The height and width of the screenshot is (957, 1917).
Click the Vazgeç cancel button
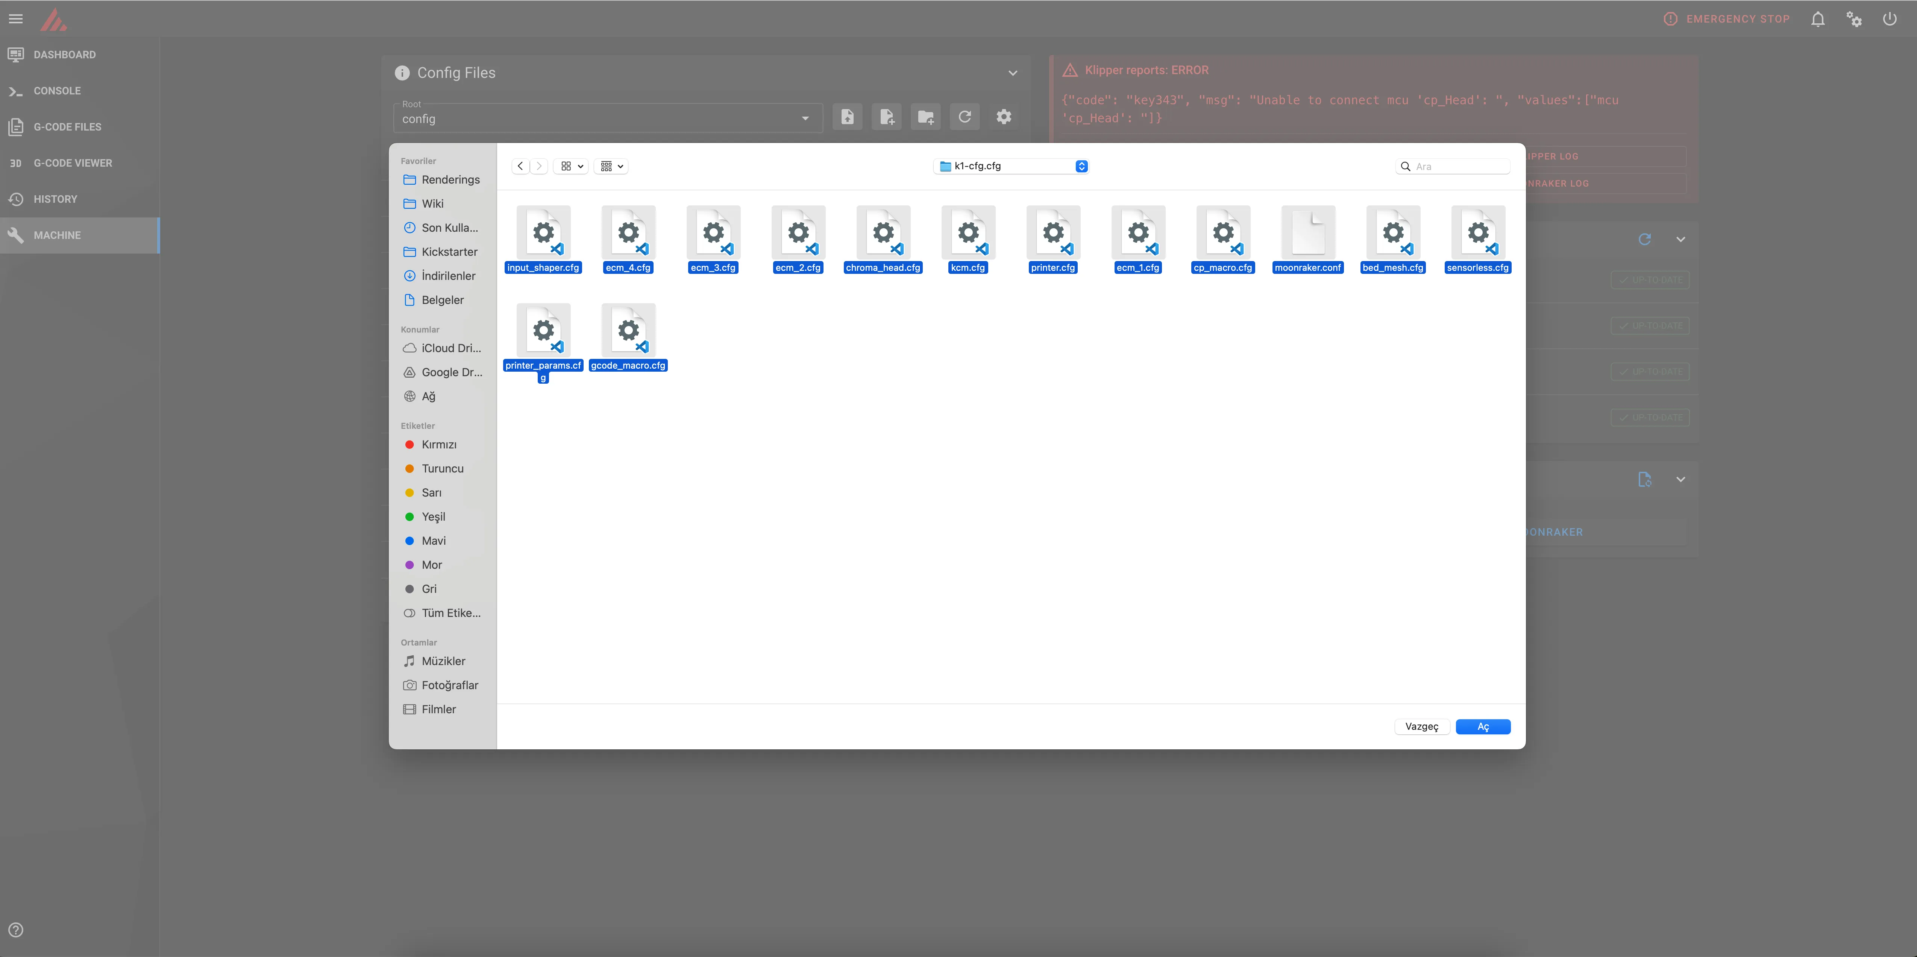(x=1421, y=726)
